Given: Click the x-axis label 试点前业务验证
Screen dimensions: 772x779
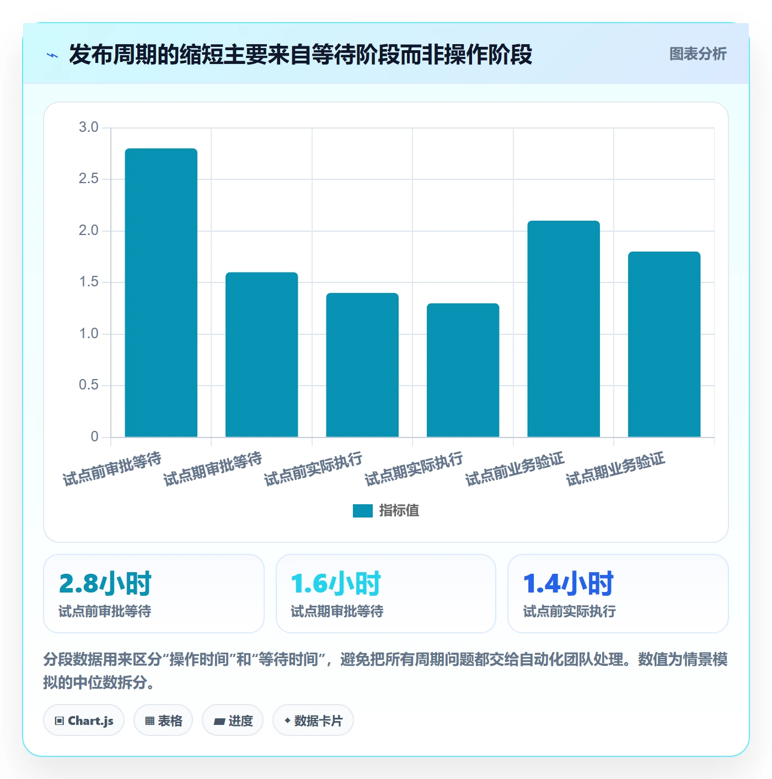Looking at the screenshot, I should (x=515, y=469).
